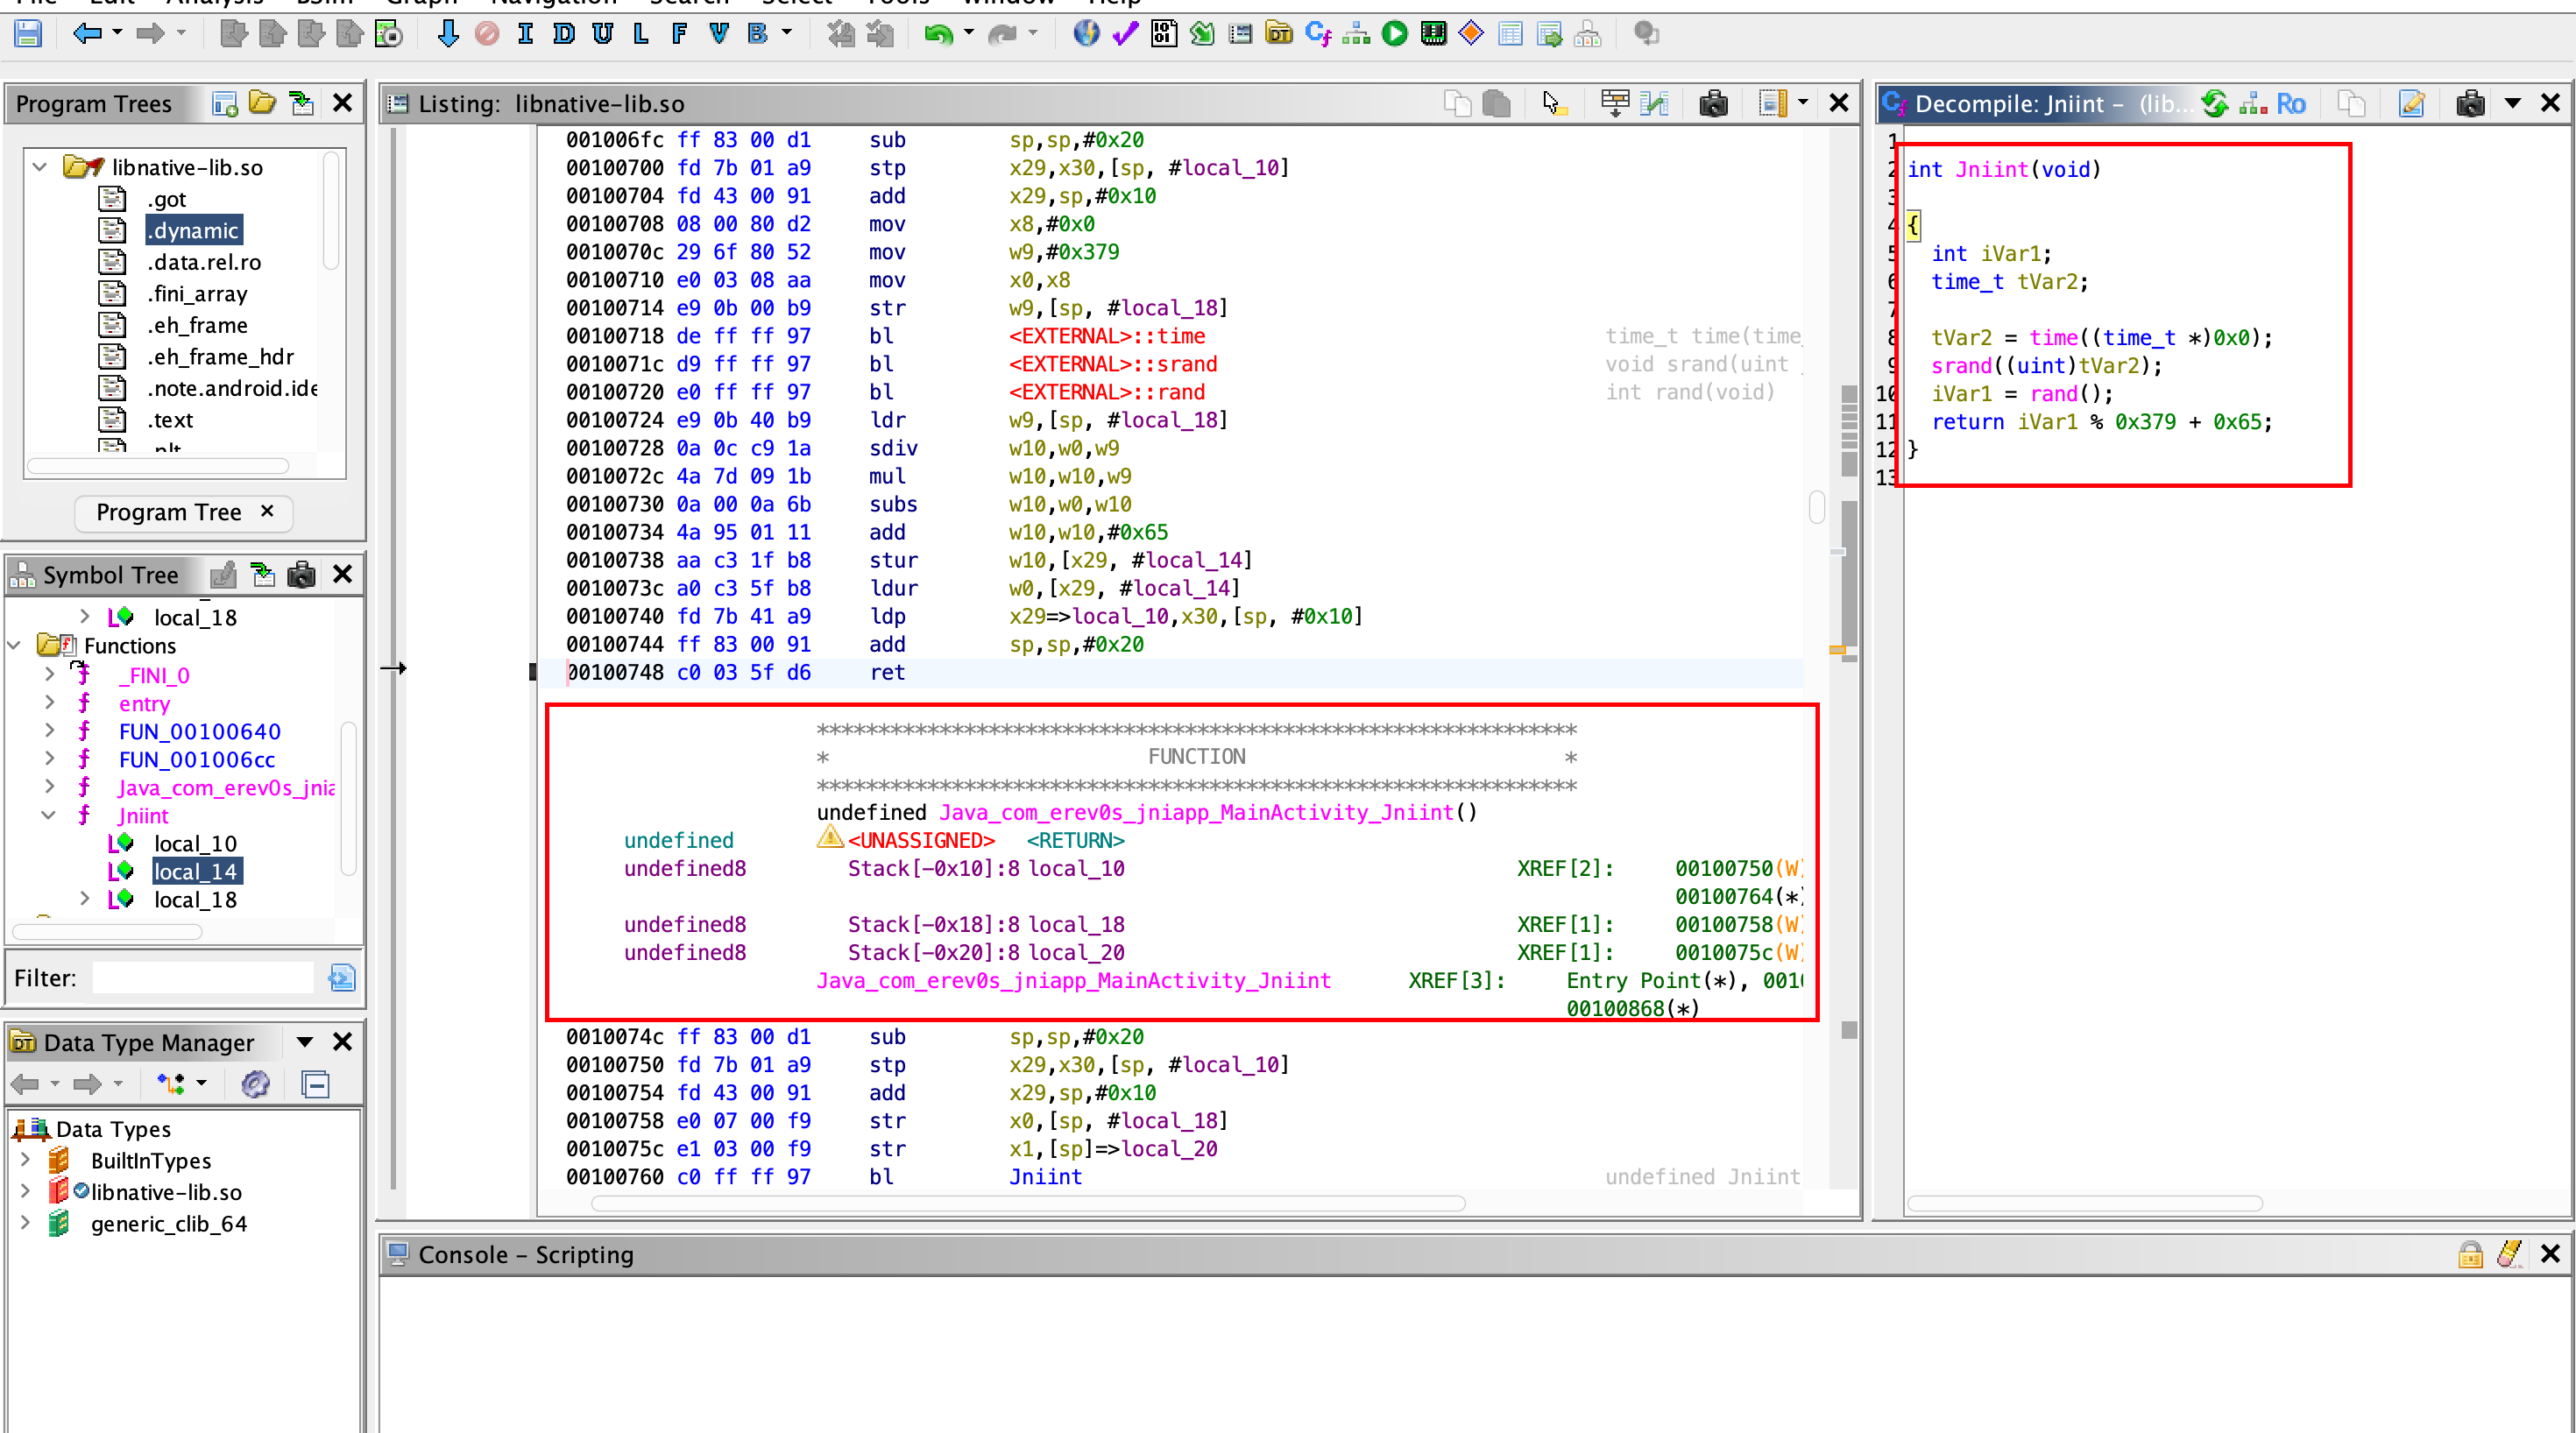Click the Create Label 'L' icon
The image size is (2576, 1433).
[x=641, y=34]
